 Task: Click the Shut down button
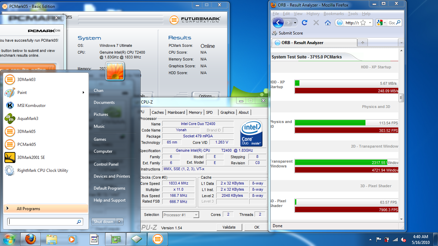pyautogui.click(x=104, y=222)
